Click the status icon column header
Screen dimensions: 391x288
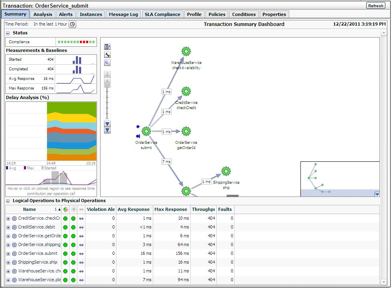click(65, 209)
